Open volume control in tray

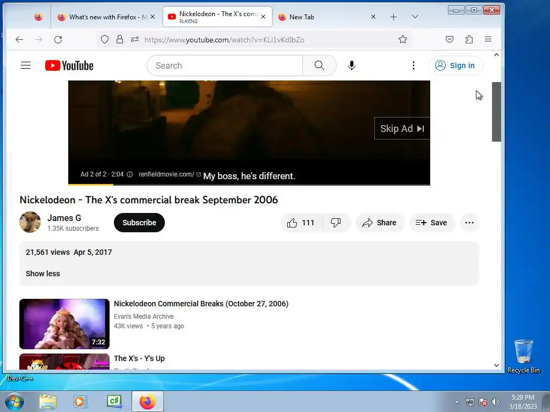coord(495,402)
